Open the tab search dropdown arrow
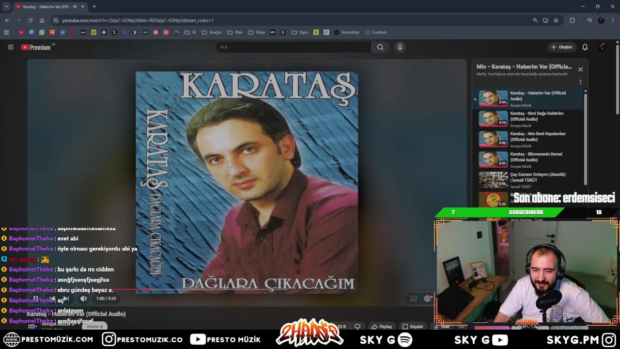620x349 pixels. [6, 6]
